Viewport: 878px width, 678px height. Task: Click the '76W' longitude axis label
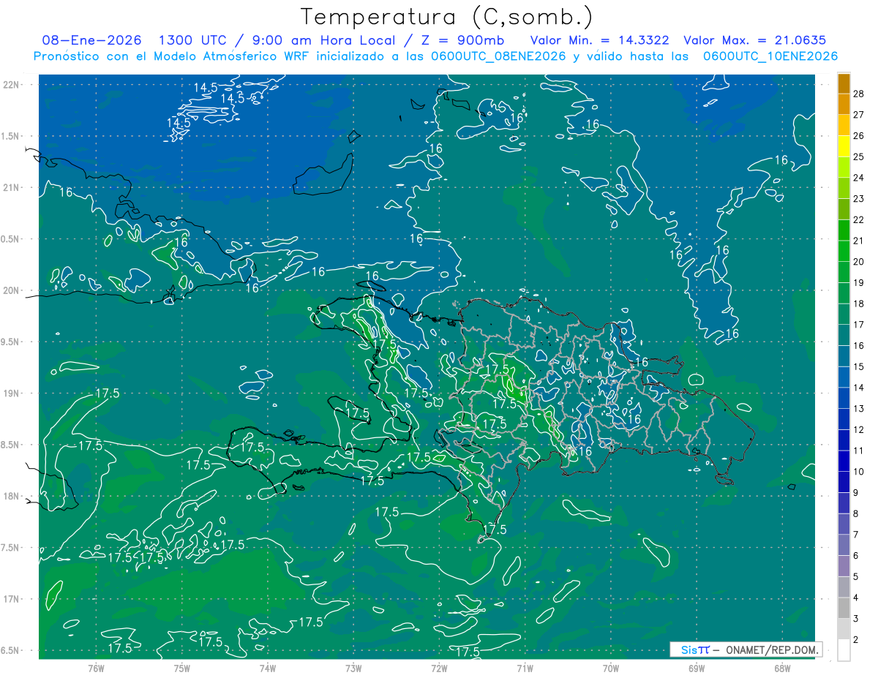coord(96,668)
